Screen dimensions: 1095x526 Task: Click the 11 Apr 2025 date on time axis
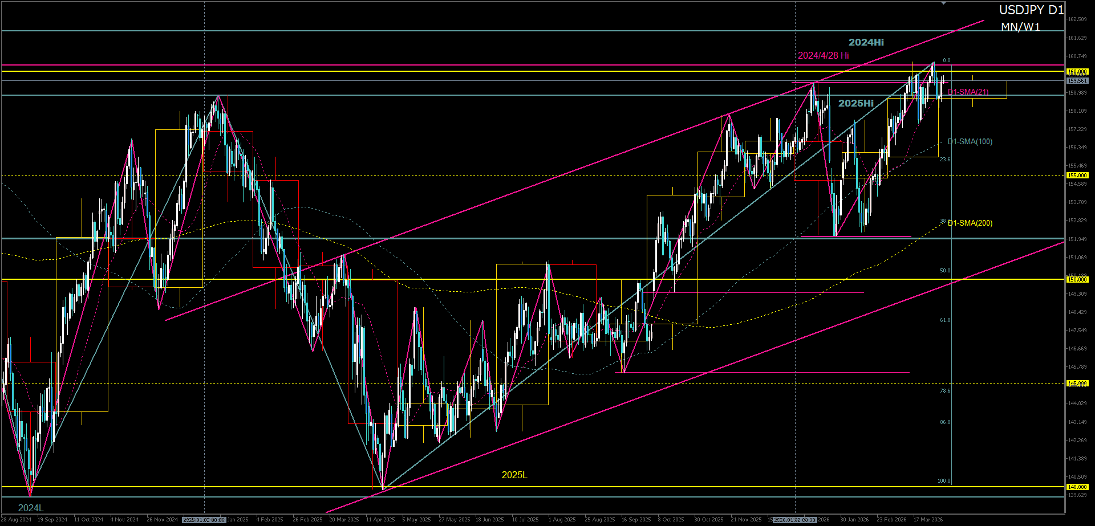tap(380, 520)
